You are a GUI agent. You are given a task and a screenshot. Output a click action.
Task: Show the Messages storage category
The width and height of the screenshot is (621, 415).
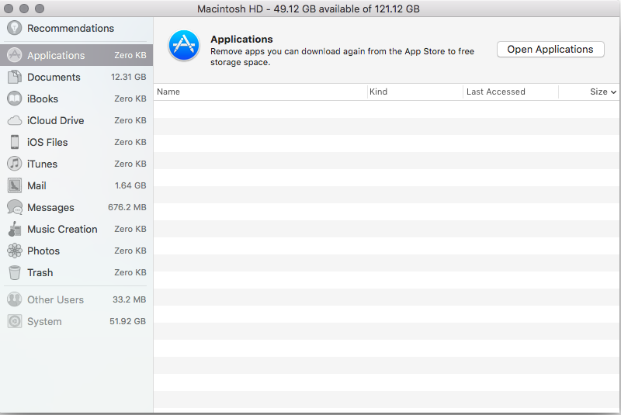tap(76, 207)
